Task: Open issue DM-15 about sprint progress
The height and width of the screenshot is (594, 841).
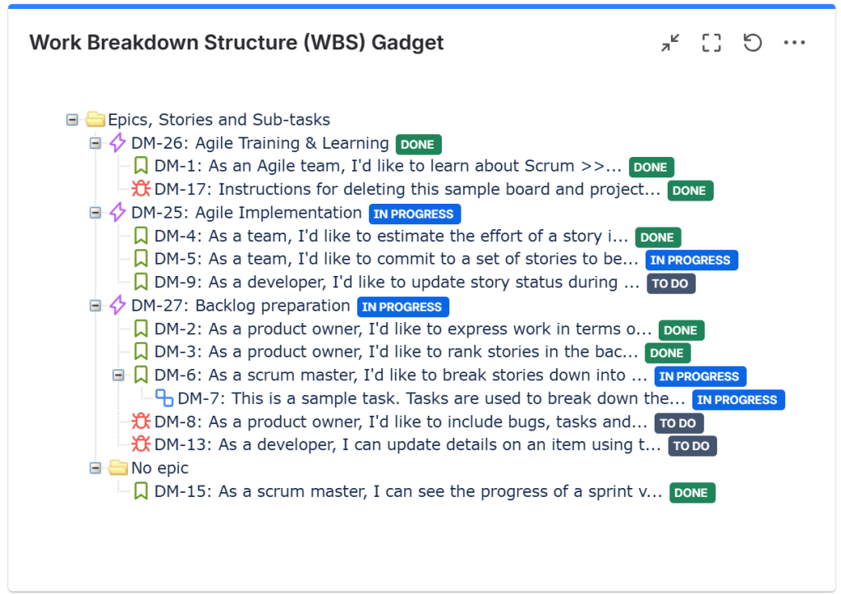Action: click(x=408, y=491)
